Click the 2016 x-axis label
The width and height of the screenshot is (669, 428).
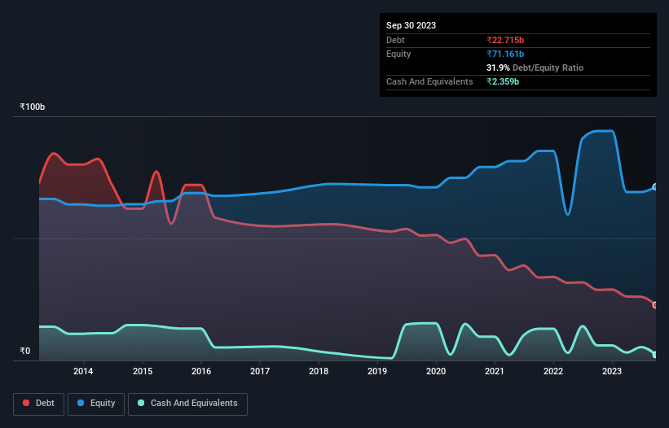tap(201, 371)
